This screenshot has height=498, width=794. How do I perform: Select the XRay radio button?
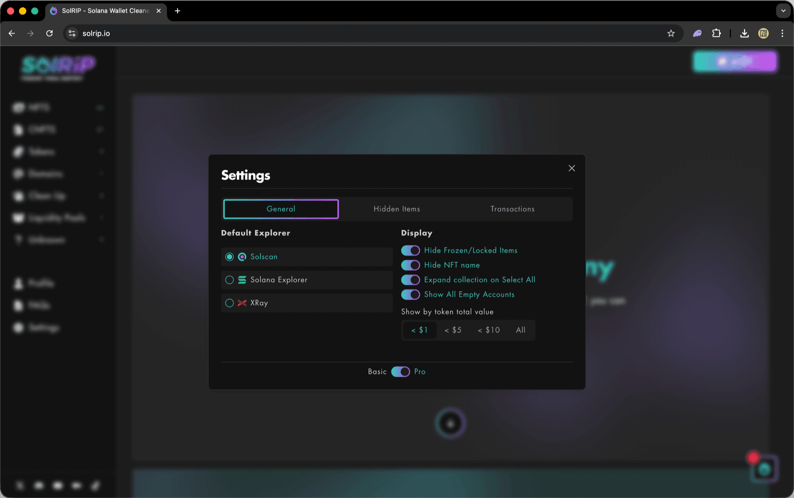click(230, 303)
